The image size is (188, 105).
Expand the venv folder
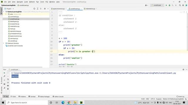point(6,14)
